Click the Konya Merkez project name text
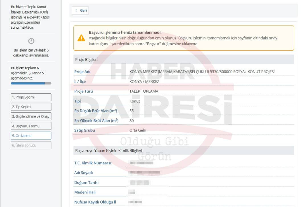This screenshot has height=207, width=304. click(202, 72)
